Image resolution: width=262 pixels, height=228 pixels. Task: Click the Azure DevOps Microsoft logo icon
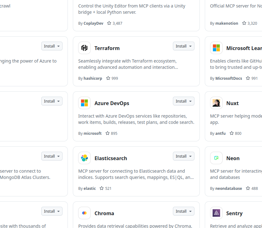point(84,103)
